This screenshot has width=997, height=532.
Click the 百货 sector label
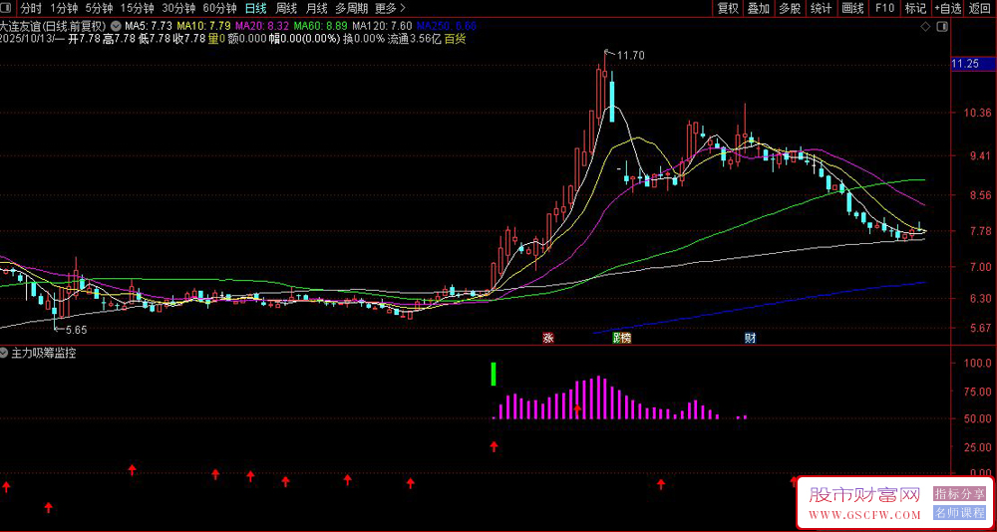[456, 39]
